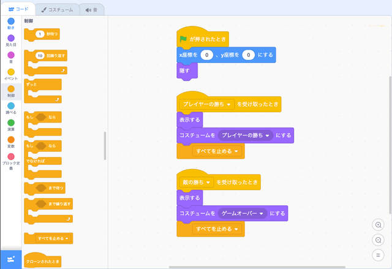Reset workspace zoom with equals icon
This screenshot has width=392, height=269.
coord(378,255)
